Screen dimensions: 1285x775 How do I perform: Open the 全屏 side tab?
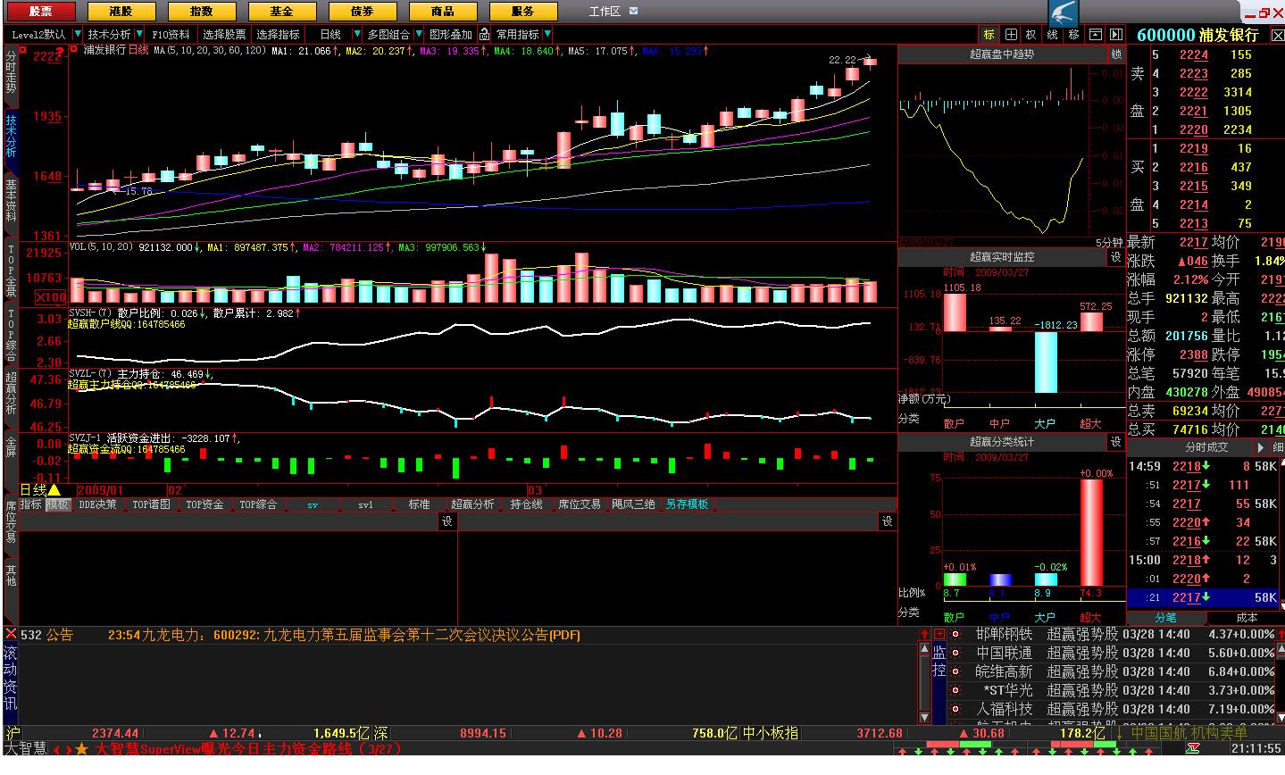point(11,447)
